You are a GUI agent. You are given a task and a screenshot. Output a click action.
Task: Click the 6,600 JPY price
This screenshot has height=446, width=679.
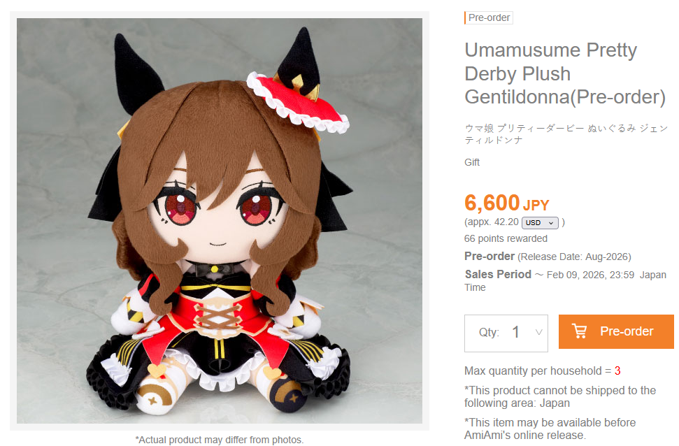coord(507,203)
